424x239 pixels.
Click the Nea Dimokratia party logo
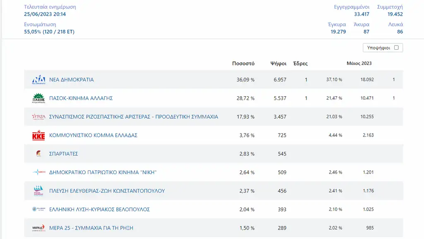tap(39, 80)
